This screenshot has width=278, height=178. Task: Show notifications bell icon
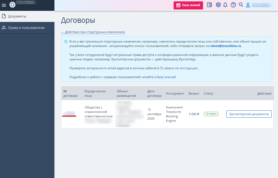(225, 5)
